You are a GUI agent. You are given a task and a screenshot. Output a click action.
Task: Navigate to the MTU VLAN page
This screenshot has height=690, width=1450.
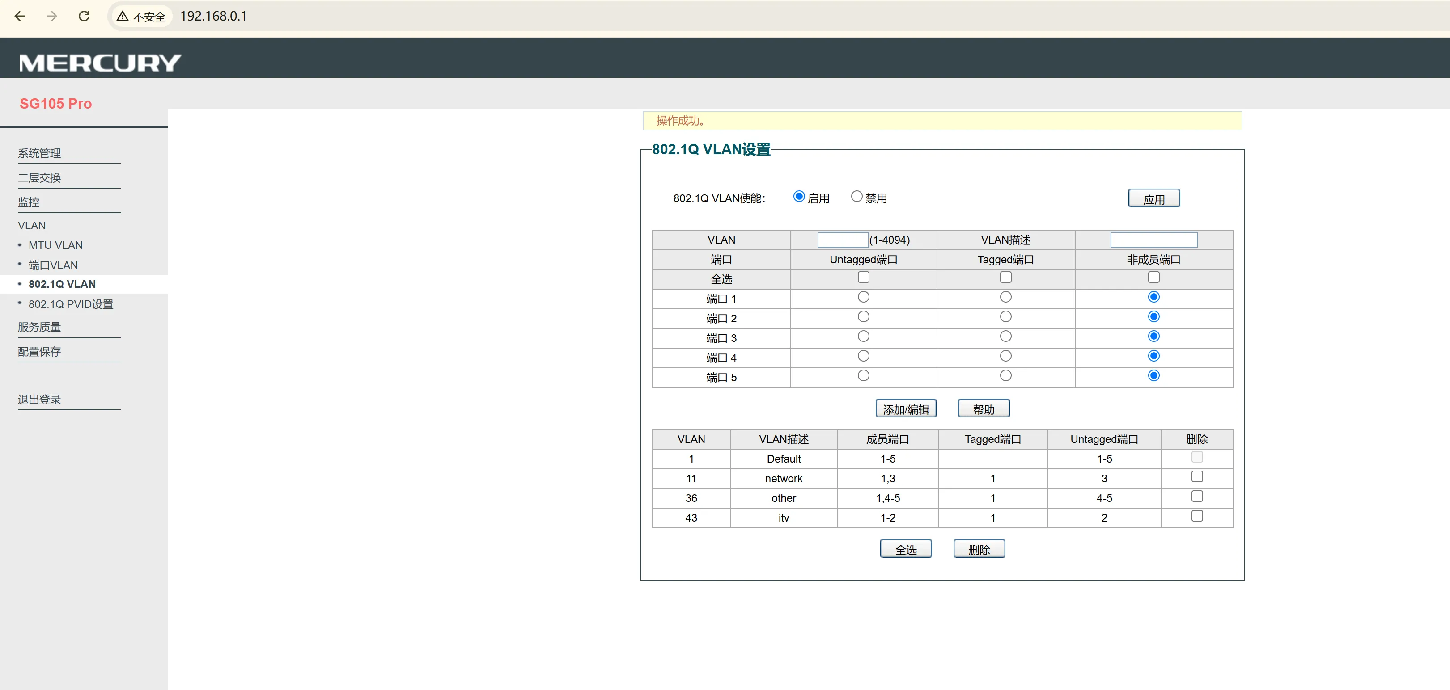point(55,245)
